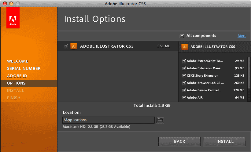The height and width of the screenshot is (152, 251).
Task: Click the BACK button
Action: tap(179, 141)
